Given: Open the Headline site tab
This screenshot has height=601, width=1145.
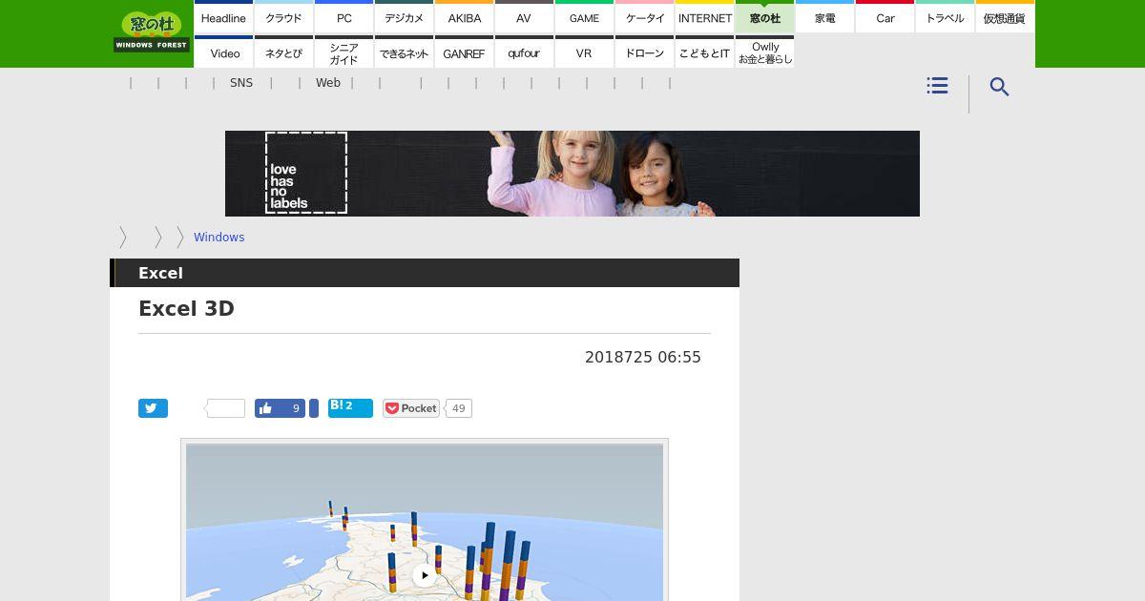Looking at the screenshot, I should (223, 17).
